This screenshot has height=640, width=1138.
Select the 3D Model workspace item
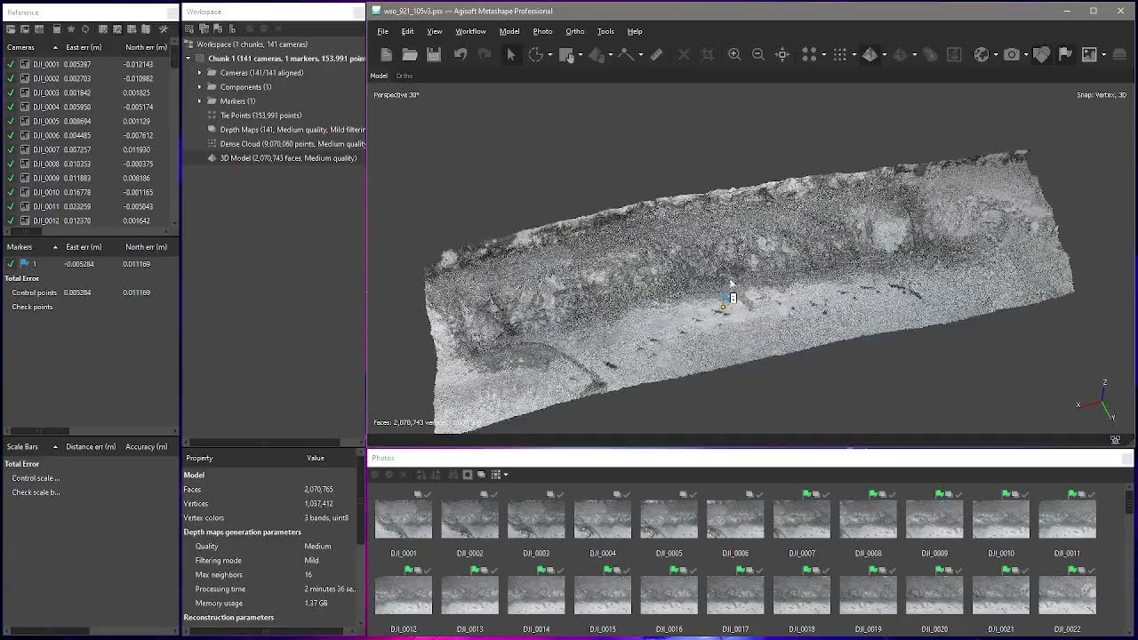tap(288, 158)
